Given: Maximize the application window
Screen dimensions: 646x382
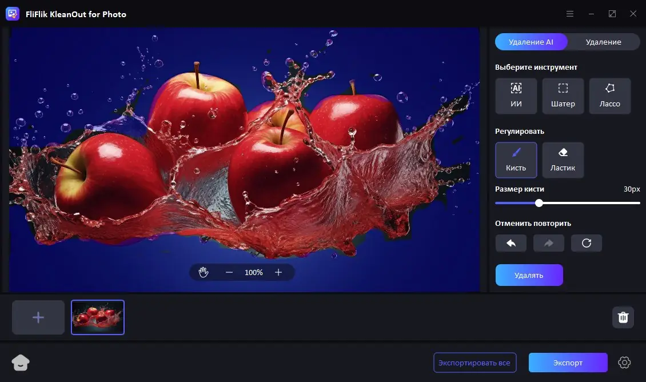Looking at the screenshot, I should [612, 14].
